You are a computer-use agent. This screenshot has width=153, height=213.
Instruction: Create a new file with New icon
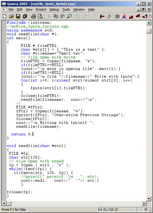[5, 16]
